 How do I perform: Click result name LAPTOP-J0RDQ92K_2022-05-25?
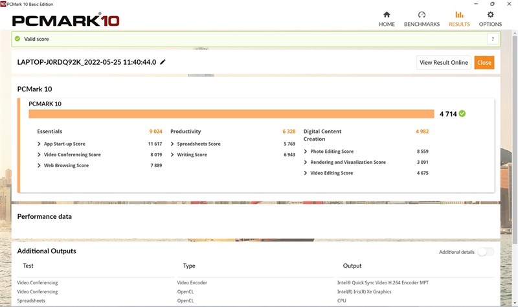[x=87, y=62]
